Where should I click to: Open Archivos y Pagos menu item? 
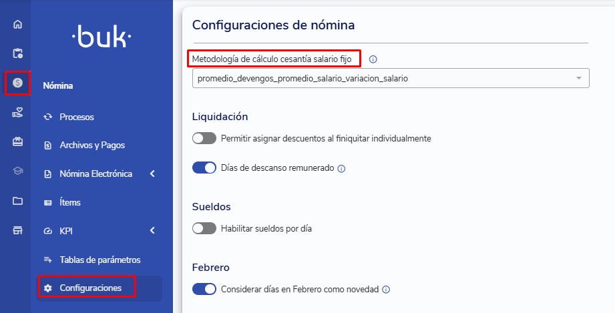point(91,145)
